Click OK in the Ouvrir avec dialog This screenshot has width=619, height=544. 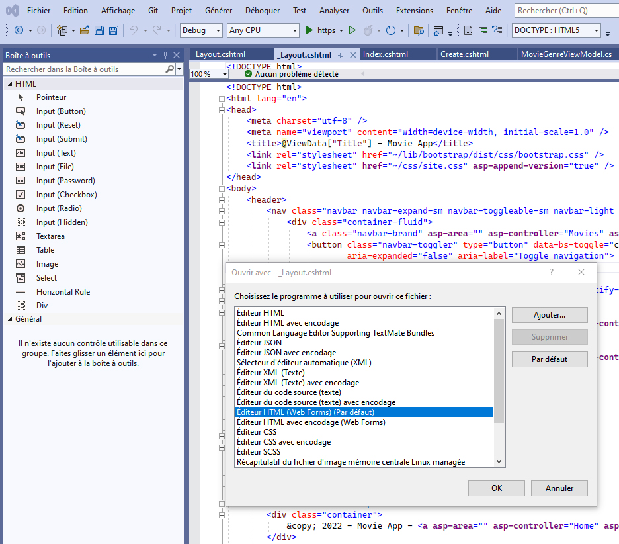click(x=497, y=488)
